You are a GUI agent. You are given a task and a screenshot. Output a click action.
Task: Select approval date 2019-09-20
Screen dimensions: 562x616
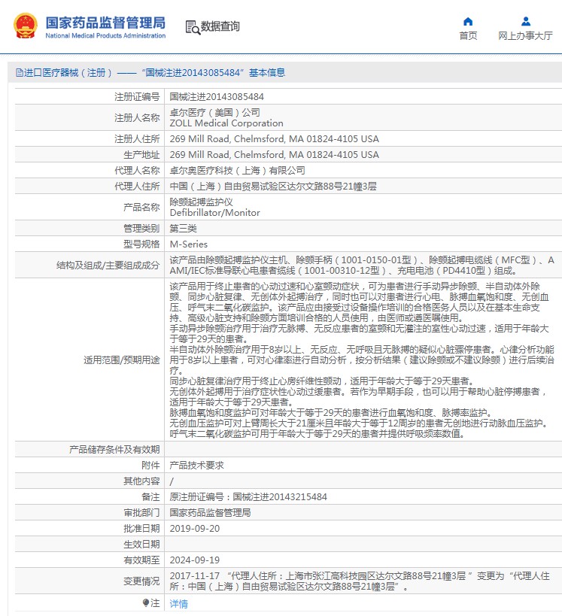click(195, 529)
